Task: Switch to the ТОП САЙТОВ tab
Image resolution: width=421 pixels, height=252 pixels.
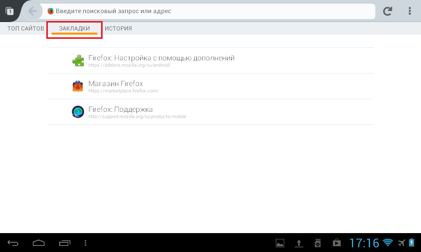Action: pos(25,28)
